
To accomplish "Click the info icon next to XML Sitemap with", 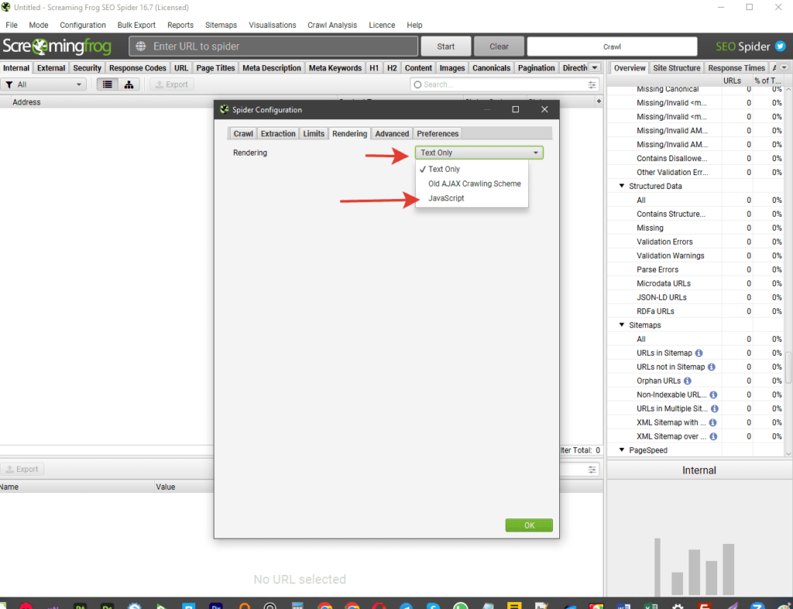I will click(712, 423).
